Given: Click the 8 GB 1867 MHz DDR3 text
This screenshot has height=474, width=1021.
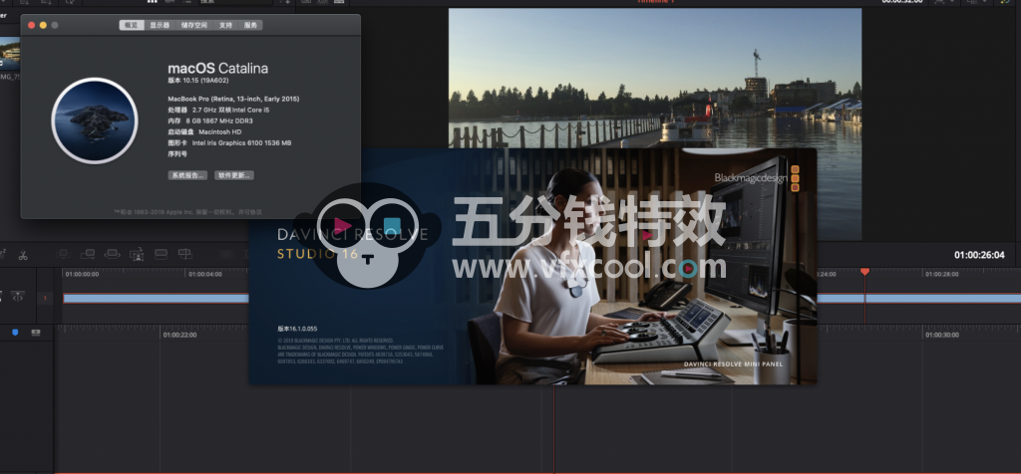Looking at the screenshot, I should (217, 120).
